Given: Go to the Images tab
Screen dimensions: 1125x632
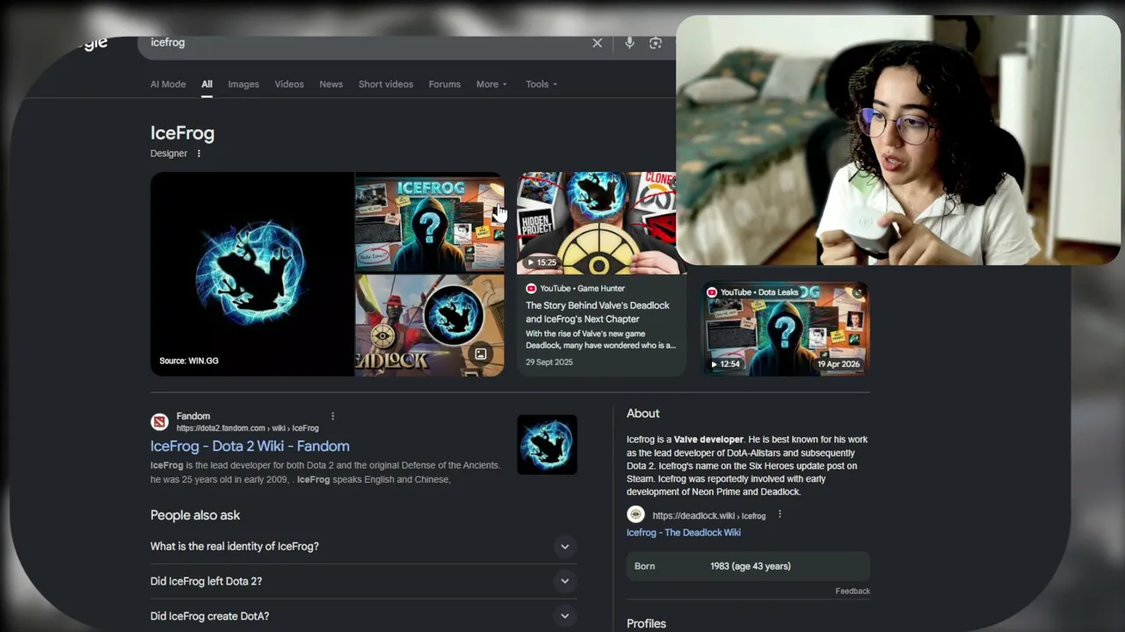Looking at the screenshot, I should point(243,84).
